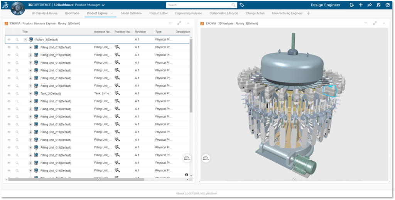Collapse the Rotary_2(Default) tree node

(25, 39)
